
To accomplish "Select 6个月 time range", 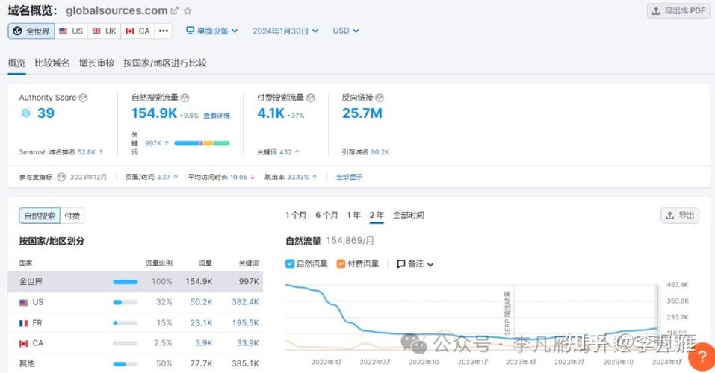I will click(x=326, y=215).
